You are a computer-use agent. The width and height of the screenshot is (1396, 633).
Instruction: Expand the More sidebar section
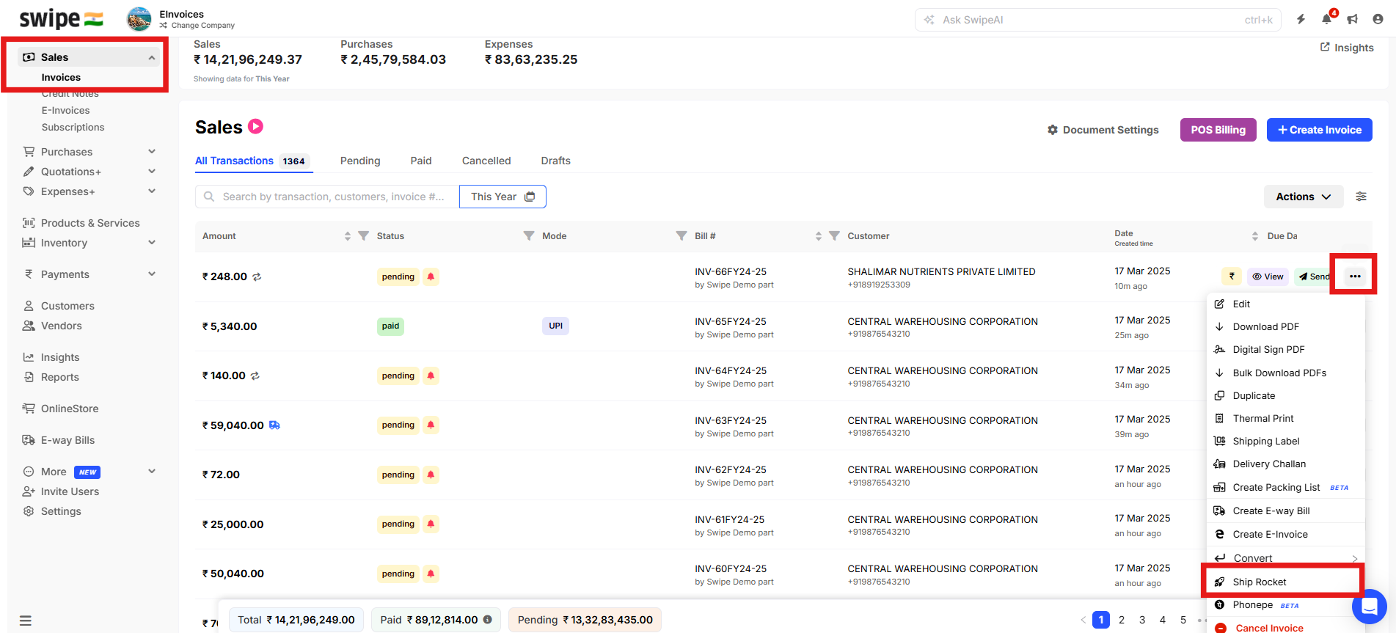coord(152,472)
